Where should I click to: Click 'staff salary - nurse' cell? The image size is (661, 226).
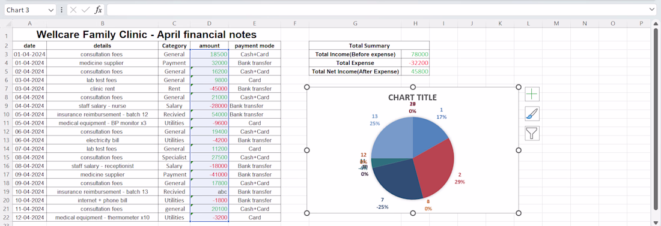pyautogui.click(x=102, y=106)
